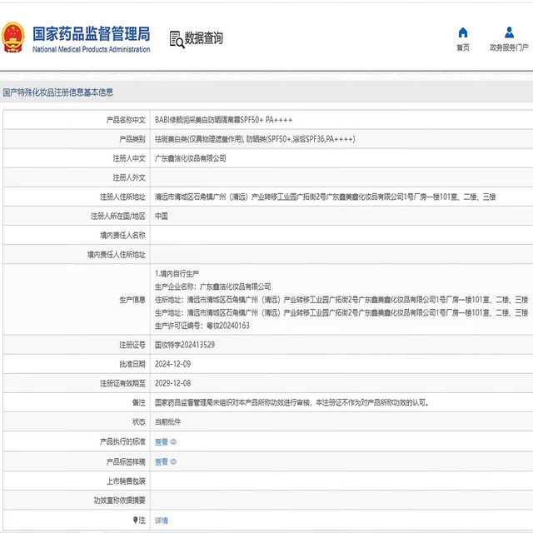Click National Medical Products Administration text
Image resolution: width=533 pixels, height=533 pixels.
[92, 49]
